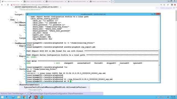Switch to the fourth redfish tab
This screenshot has width=177, height=99.
pyautogui.click(x=78, y=2)
